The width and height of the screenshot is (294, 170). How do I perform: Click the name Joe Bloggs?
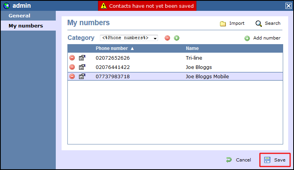tap(199, 67)
